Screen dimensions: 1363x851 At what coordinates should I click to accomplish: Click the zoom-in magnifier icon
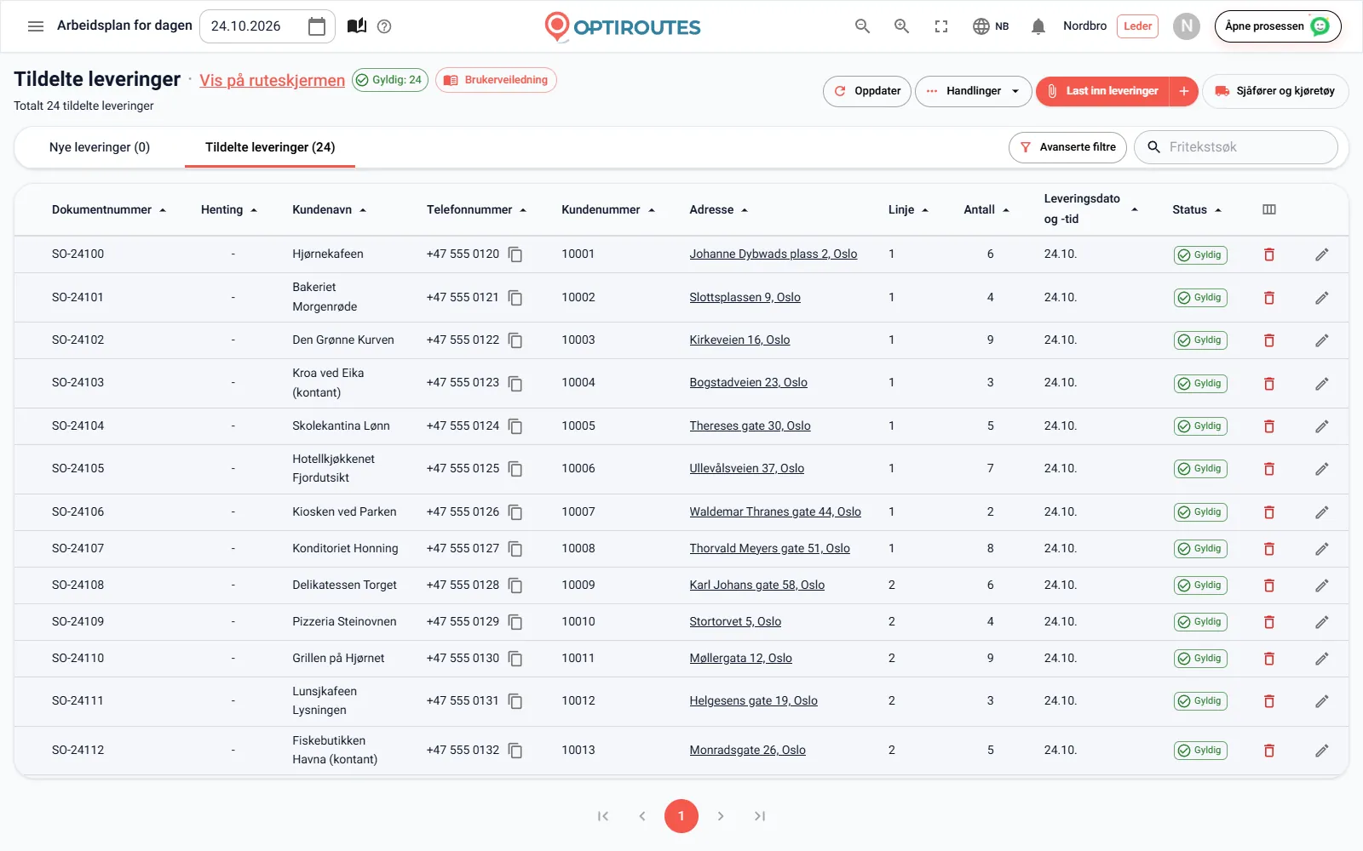coord(901,26)
